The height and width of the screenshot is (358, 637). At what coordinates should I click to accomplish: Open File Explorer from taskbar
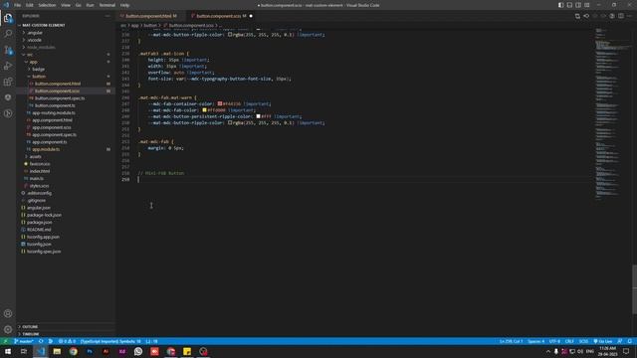point(57,351)
